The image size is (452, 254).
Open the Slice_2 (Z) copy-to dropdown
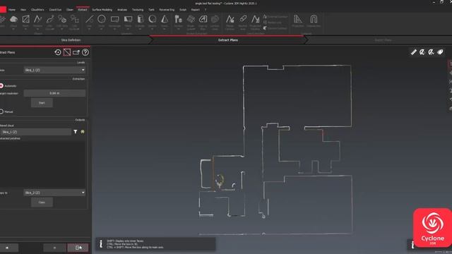click(55, 193)
